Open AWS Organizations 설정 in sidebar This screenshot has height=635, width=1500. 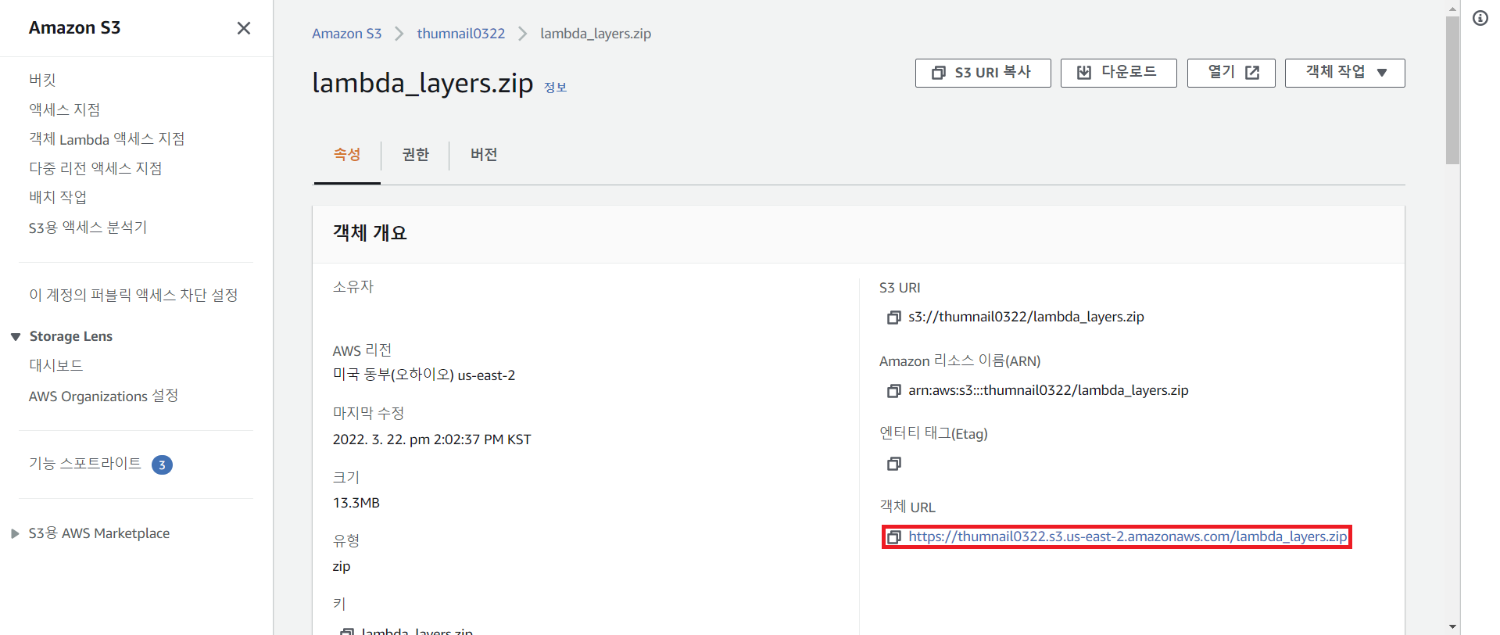point(104,396)
